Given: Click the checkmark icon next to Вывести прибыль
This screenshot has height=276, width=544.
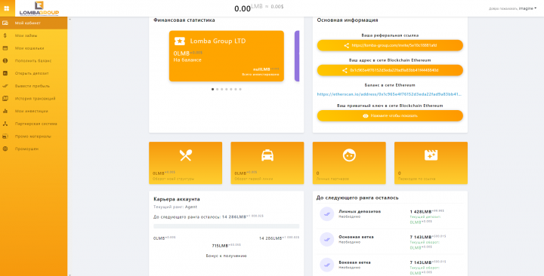Looking at the screenshot, I should point(5,86).
